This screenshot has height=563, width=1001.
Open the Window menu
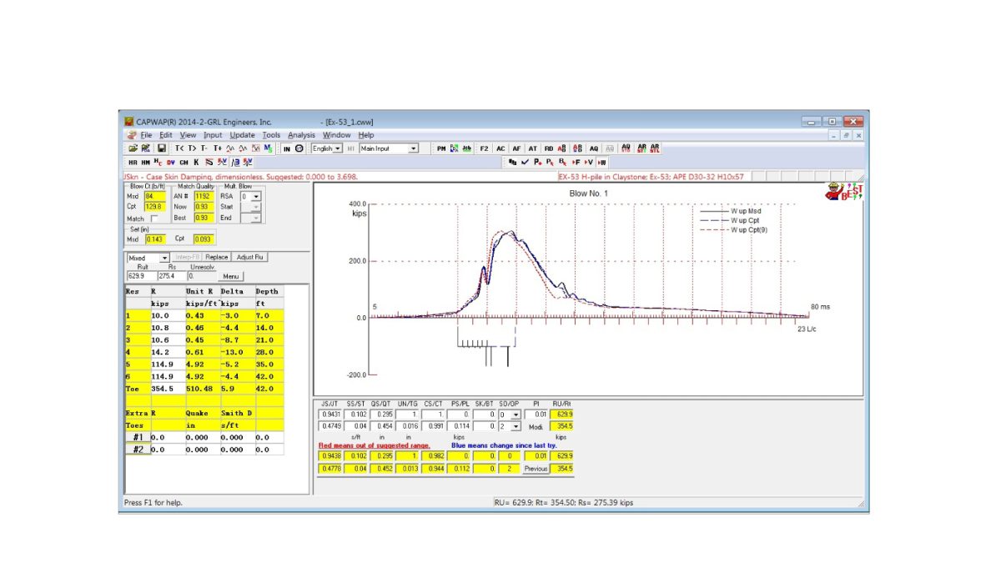tap(337, 135)
